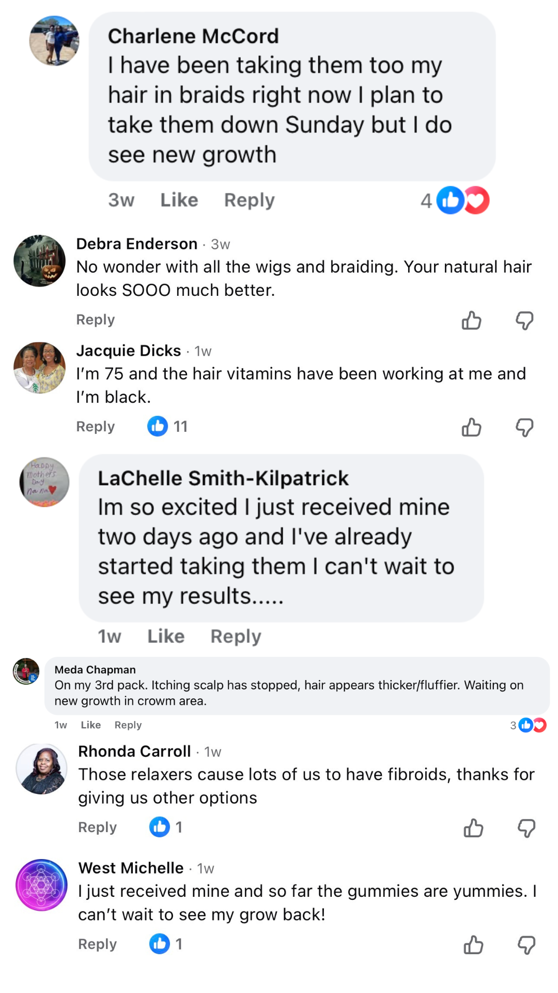558x993 pixels.
Task: Reply to West Michelle's comment
Action: [97, 944]
